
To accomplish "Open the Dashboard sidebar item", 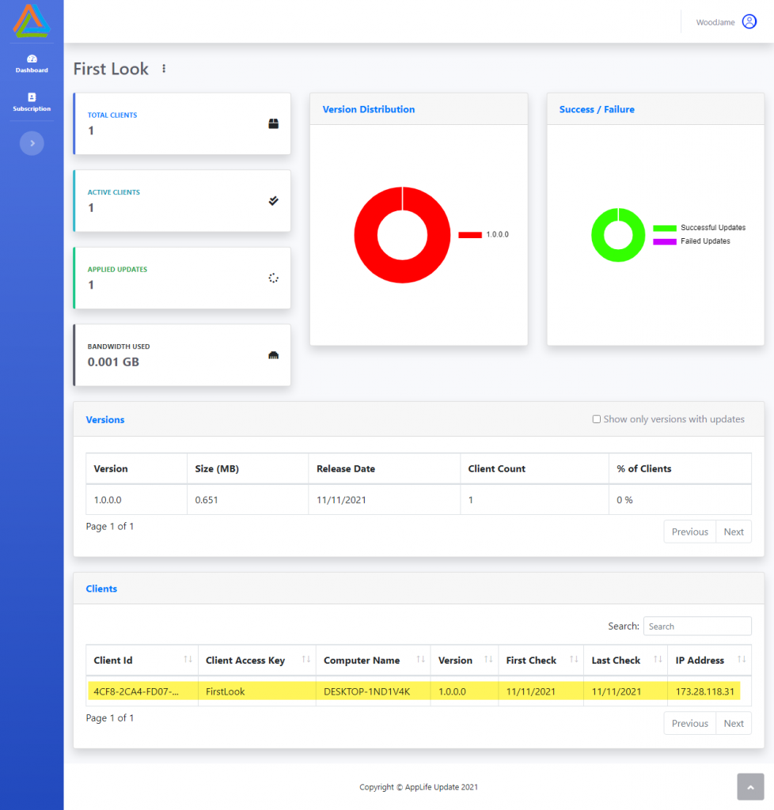I will [32, 63].
